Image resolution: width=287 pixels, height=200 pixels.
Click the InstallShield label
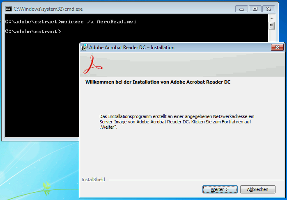(93, 180)
